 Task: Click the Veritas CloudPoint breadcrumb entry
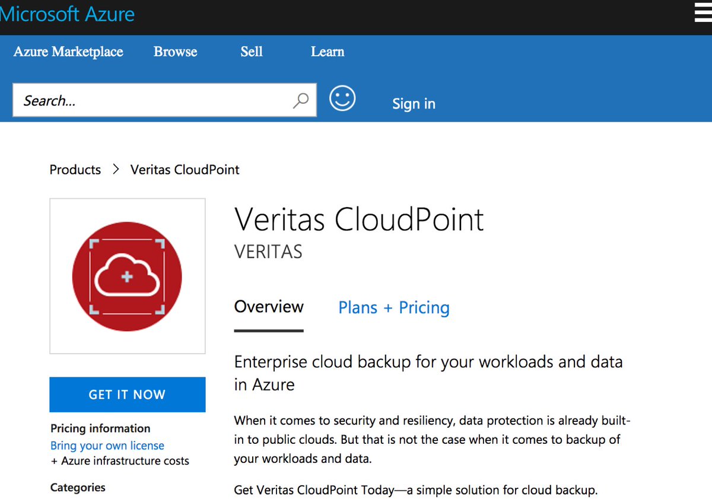click(184, 169)
